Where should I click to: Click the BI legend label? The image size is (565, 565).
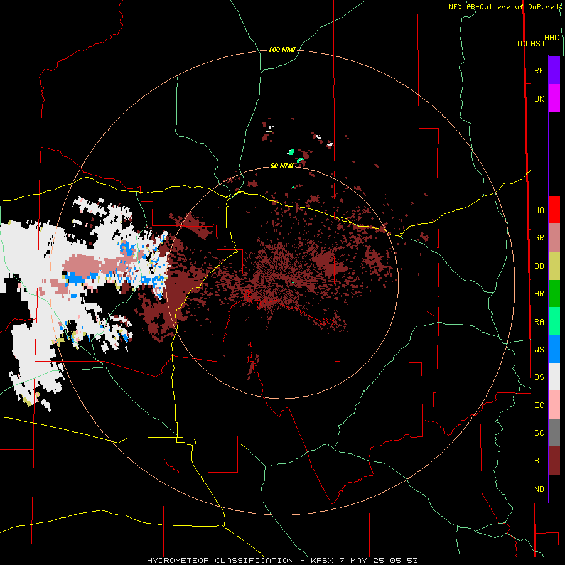(539, 461)
